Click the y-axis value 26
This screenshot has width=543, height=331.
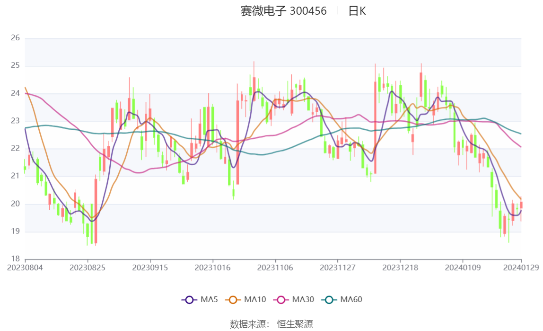pyautogui.click(x=15, y=38)
